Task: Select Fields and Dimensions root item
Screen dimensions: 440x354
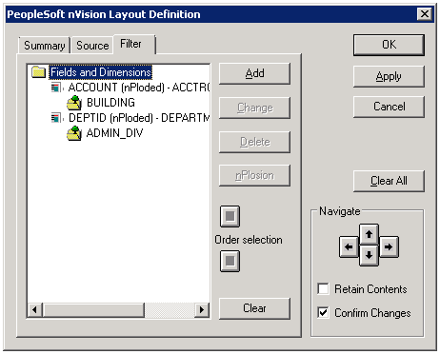Action: (x=101, y=72)
